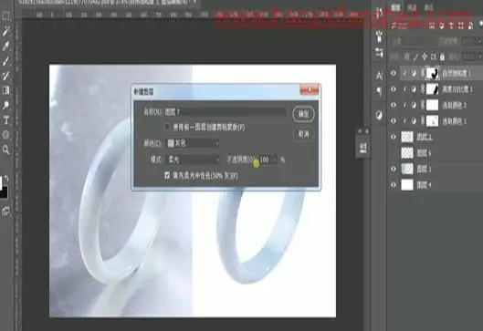Open the Character panel icon
Screen dimensions: 483x331
[x=380, y=76]
